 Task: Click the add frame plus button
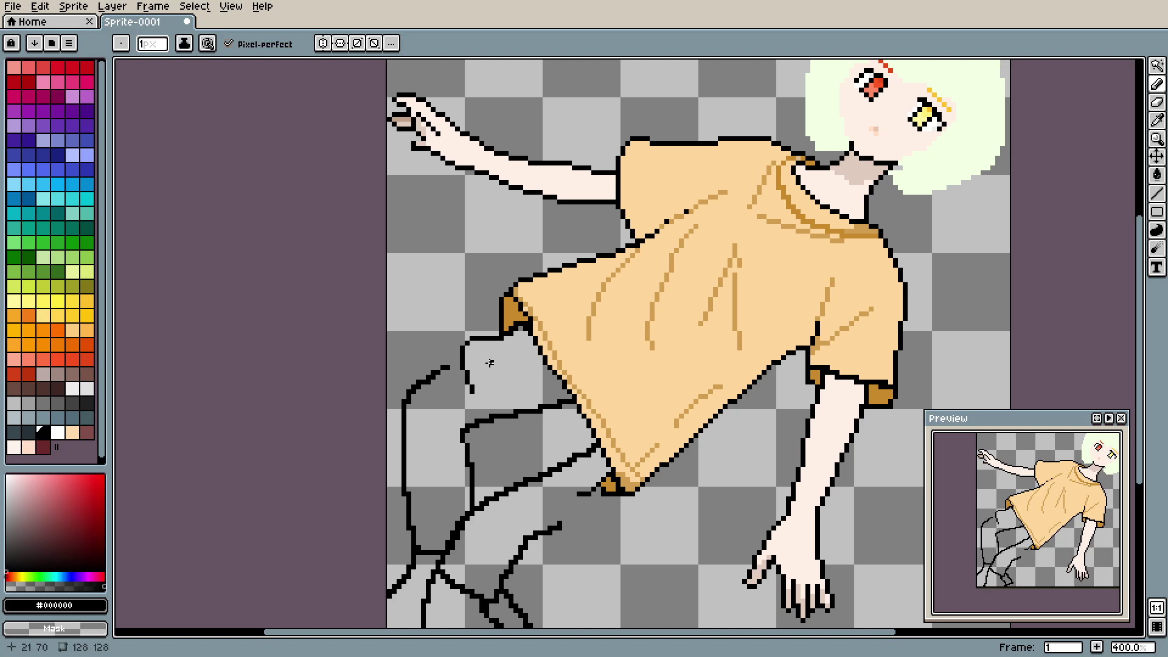tap(1096, 647)
